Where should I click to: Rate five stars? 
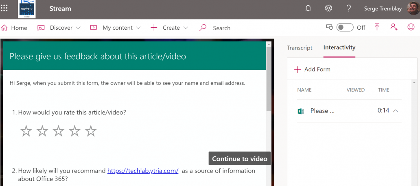tap(91, 131)
